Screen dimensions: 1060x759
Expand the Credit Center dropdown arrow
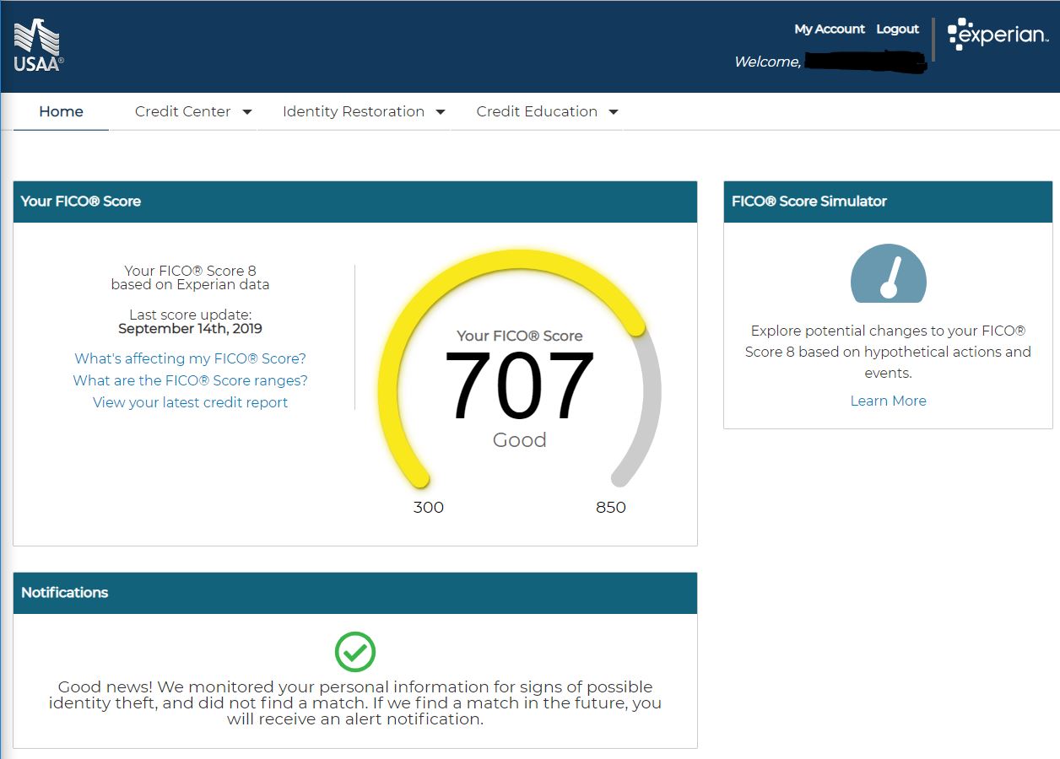[x=247, y=112]
